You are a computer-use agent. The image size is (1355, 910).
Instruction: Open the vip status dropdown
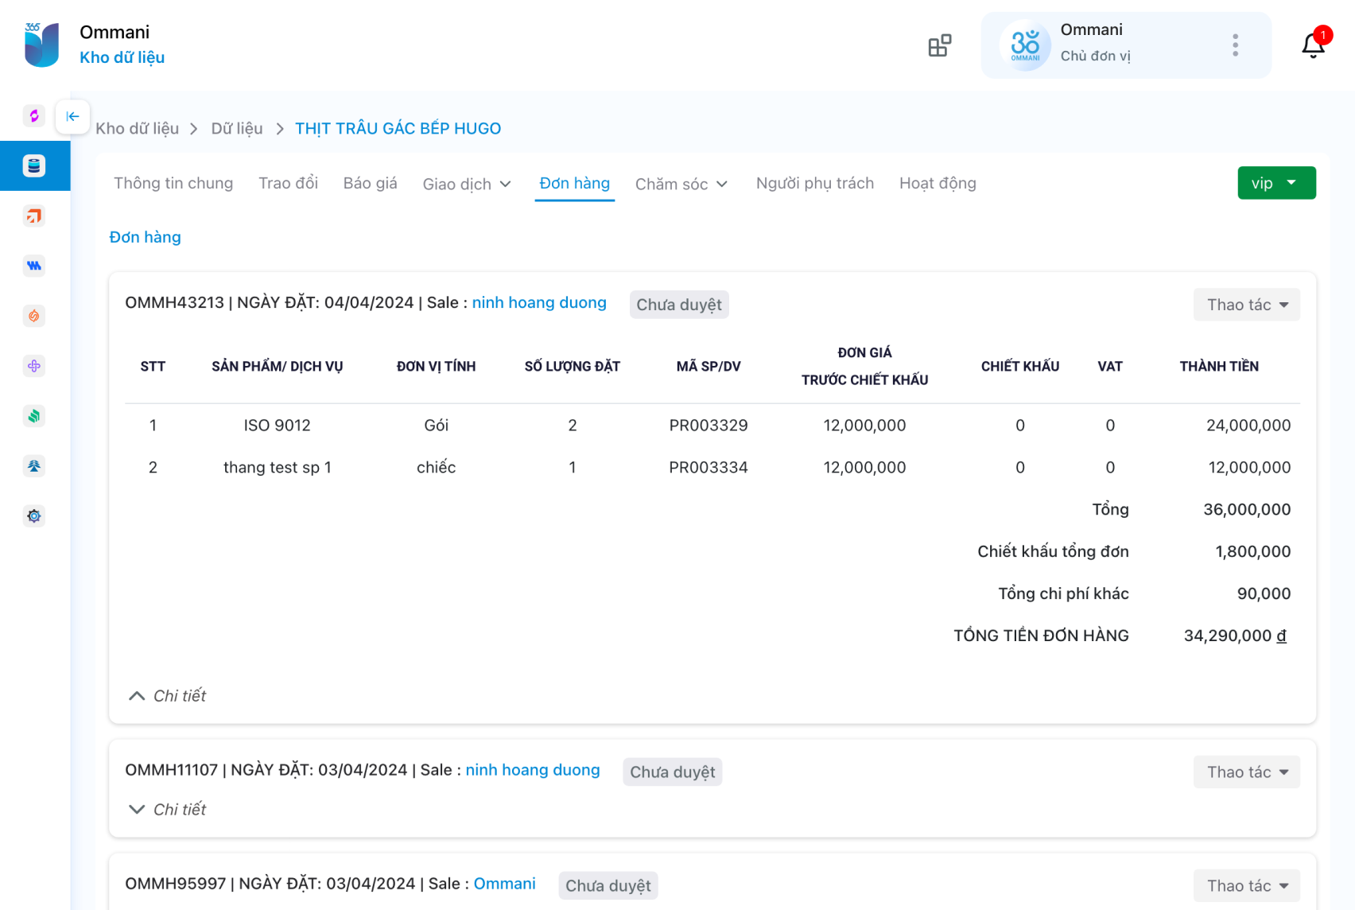click(1275, 183)
